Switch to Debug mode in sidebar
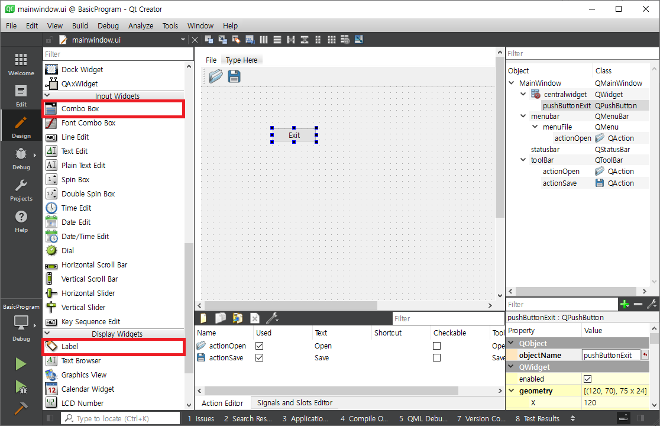 point(21,159)
